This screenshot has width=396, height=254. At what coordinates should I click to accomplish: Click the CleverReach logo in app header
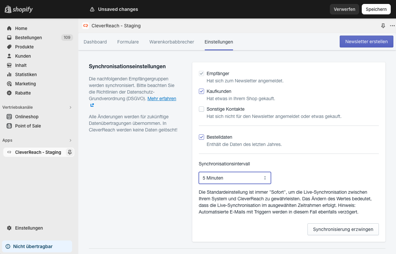pyautogui.click(x=86, y=26)
